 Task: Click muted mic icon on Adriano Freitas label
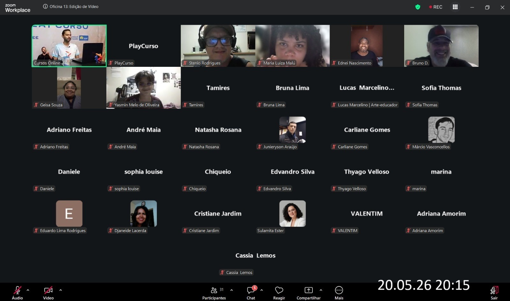[36, 147]
